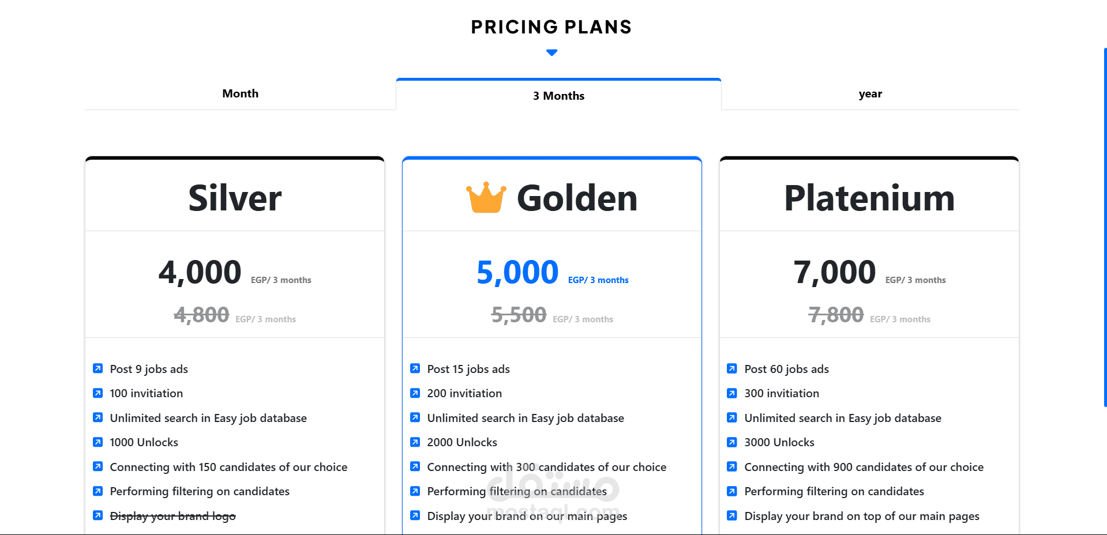The width and height of the screenshot is (1107, 535).
Task: Select the 3 Months pricing tab
Action: coord(558,96)
